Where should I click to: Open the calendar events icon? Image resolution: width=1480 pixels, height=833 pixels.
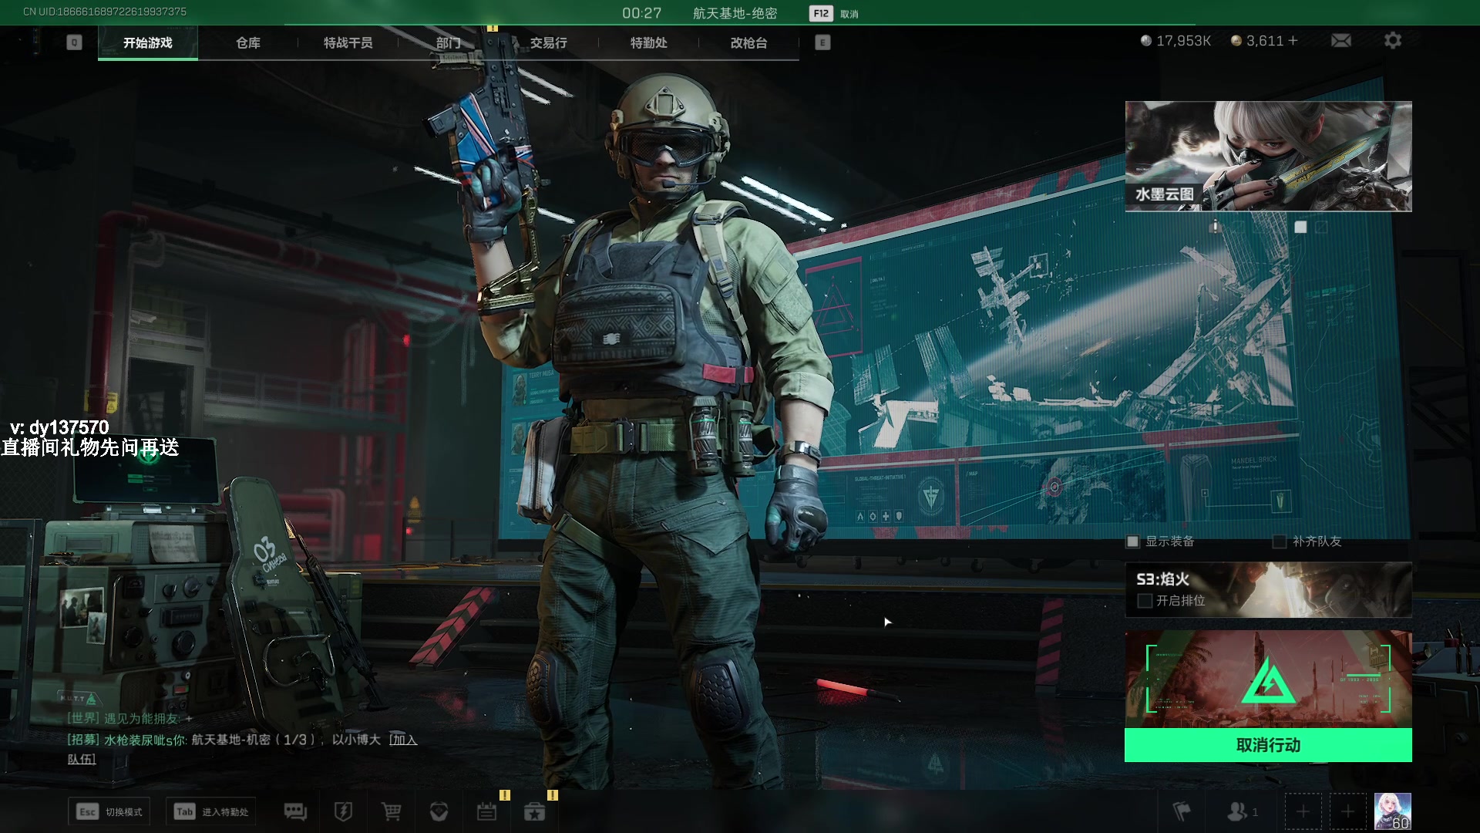pyautogui.click(x=486, y=811)
